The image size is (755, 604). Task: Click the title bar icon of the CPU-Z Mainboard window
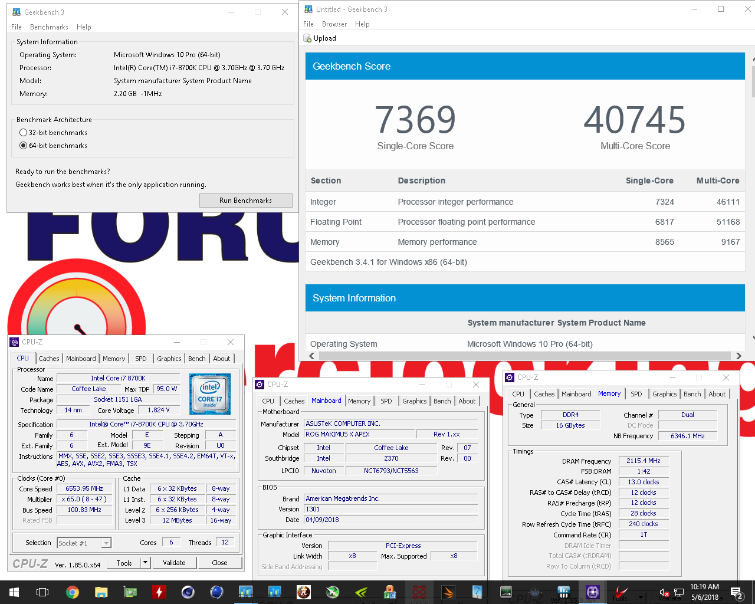click(260, 384)
